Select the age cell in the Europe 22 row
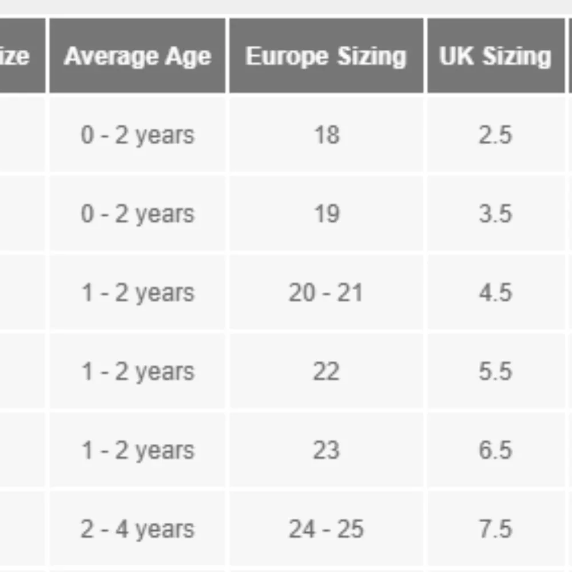Screen dimensions: 572x572 pyautogui.click(x=138, y=372)
